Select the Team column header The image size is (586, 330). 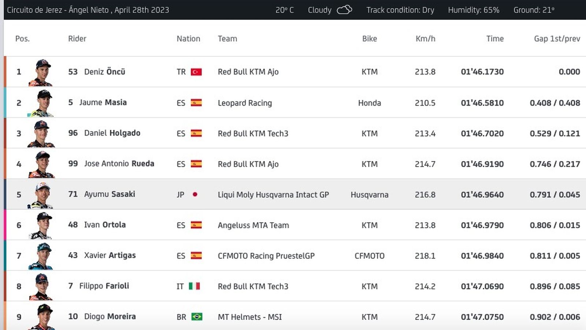pyautogui.click(x=228, y=38)
